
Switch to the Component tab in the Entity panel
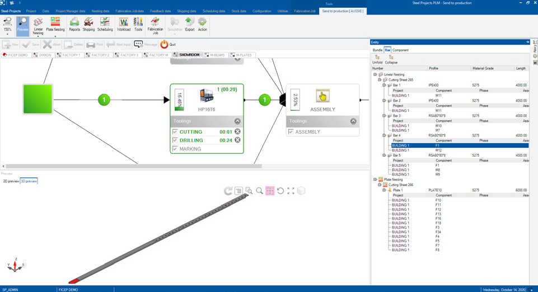[400, 50]
